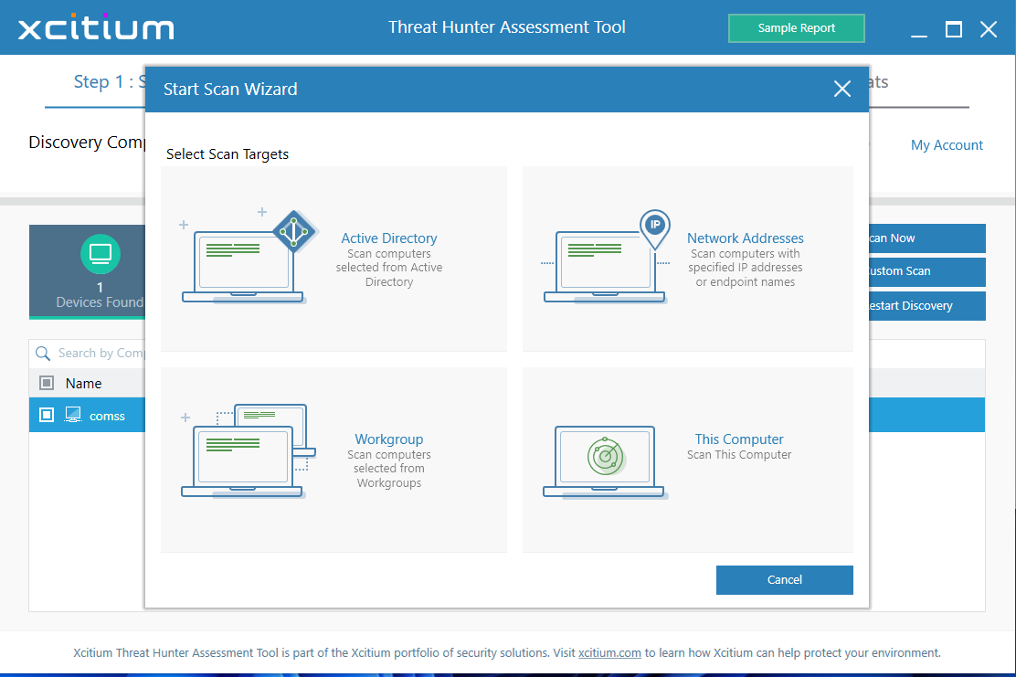1016x677 pixels.
Task: Close the Threat Hunter Assessment Tool window
Action: 989,29
